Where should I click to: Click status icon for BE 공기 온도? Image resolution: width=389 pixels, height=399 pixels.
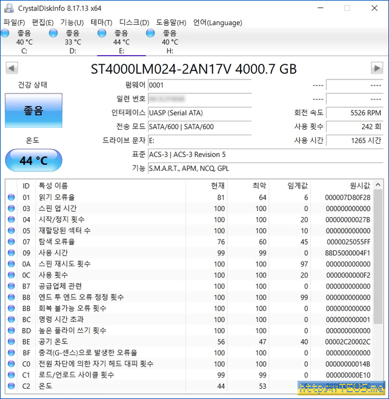click(11, 342)
